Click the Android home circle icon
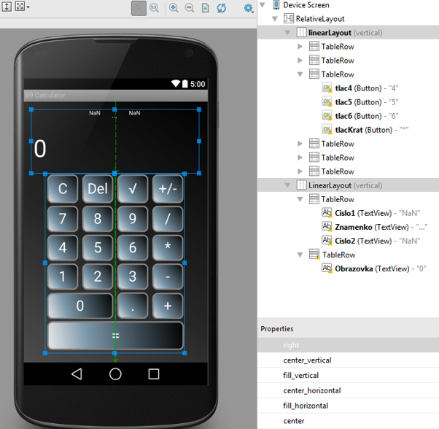 [115, 374]
